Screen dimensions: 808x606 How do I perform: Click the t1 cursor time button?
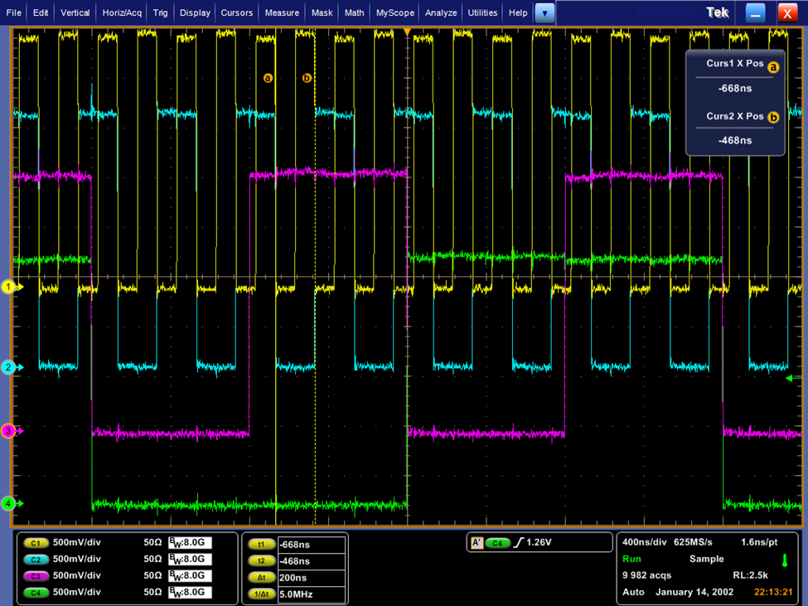[261, 545]
